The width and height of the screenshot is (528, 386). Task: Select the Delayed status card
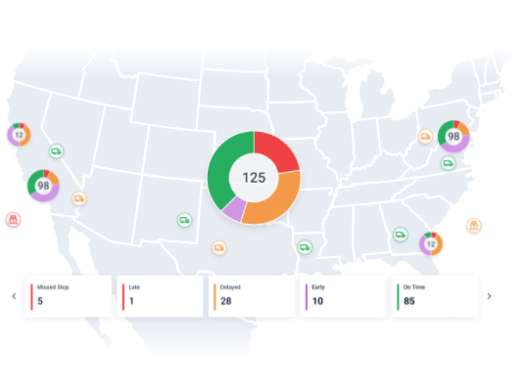coord(252,296)
